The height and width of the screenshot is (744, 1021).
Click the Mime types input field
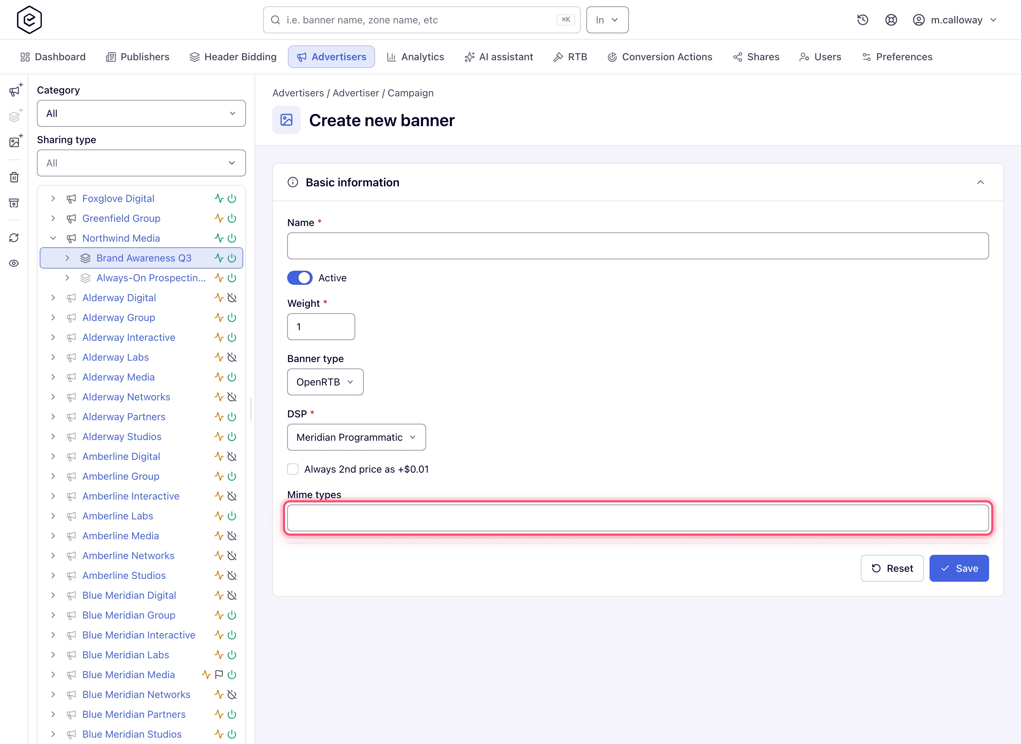pyautogui.click(x=638, y=518)
